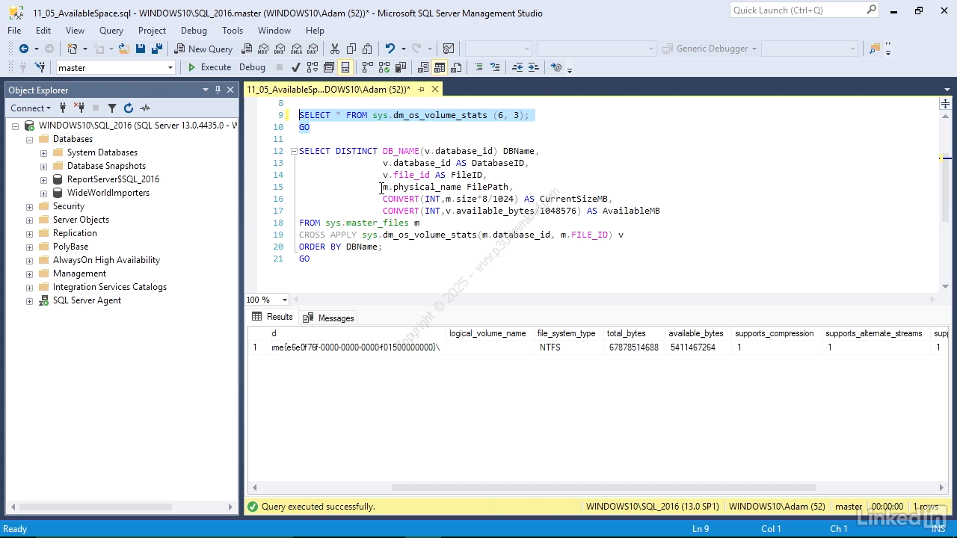Execute the current query
The image size is (957, 538).
[209, 67]
